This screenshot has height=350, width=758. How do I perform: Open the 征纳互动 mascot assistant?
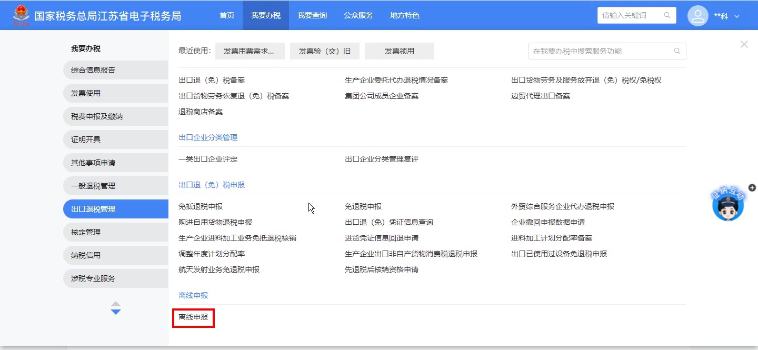(727, 205)
